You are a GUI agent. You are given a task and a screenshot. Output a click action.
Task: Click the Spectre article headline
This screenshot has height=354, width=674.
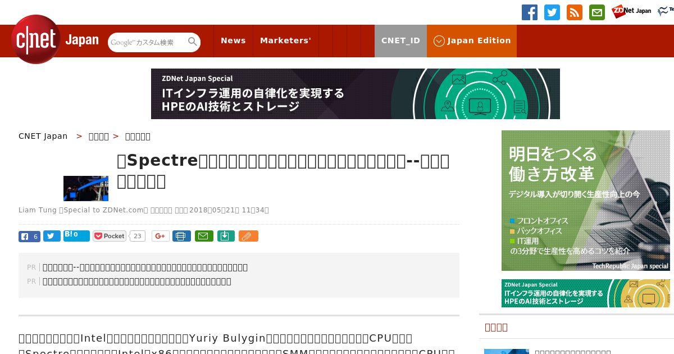coord(283,171)
